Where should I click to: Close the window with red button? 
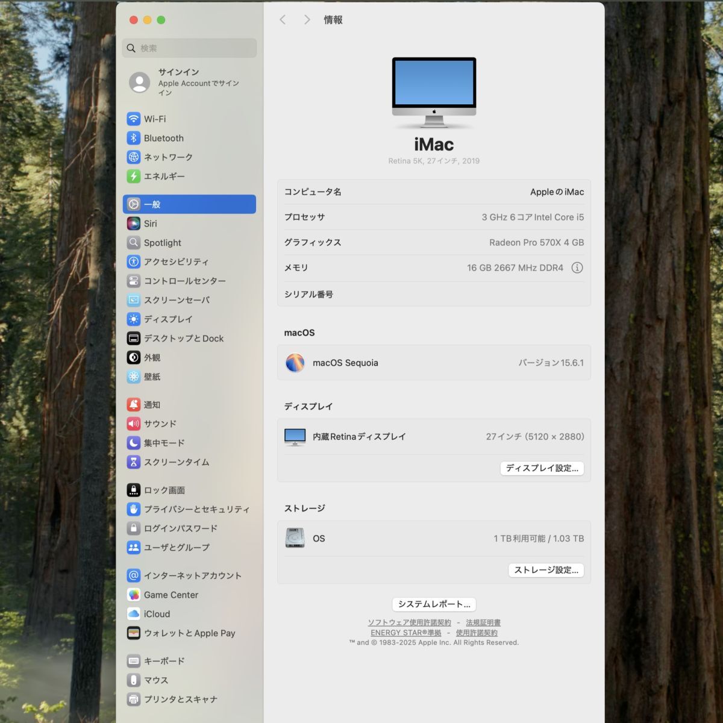[x=134, y=20]
